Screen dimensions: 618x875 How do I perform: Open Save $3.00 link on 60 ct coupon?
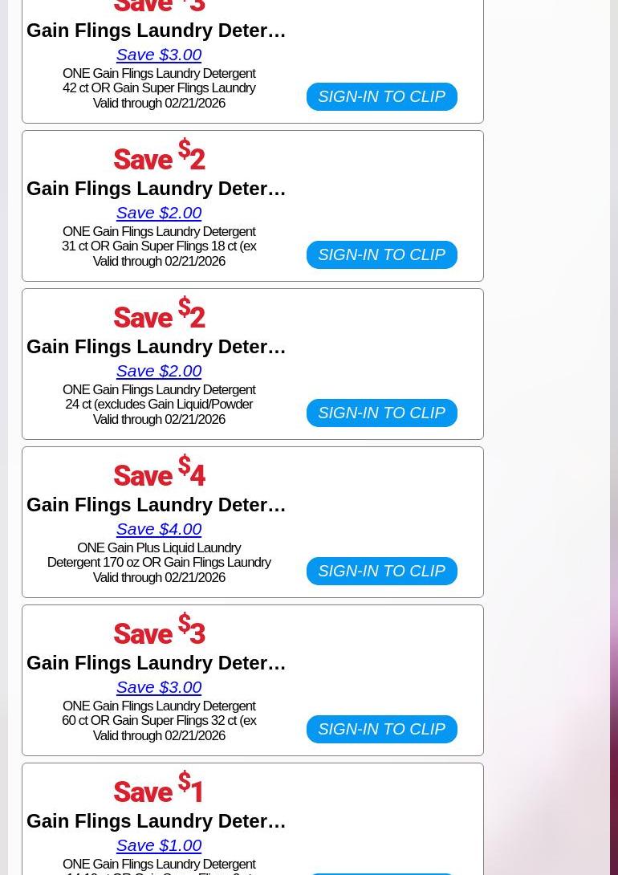tap(159, 687)
